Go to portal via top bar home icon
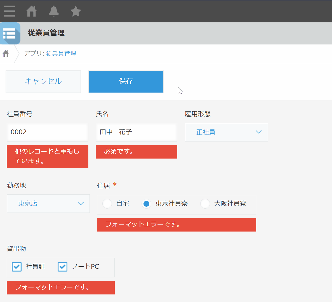This screenshot has height=302, width=332. tap(31, 11)
